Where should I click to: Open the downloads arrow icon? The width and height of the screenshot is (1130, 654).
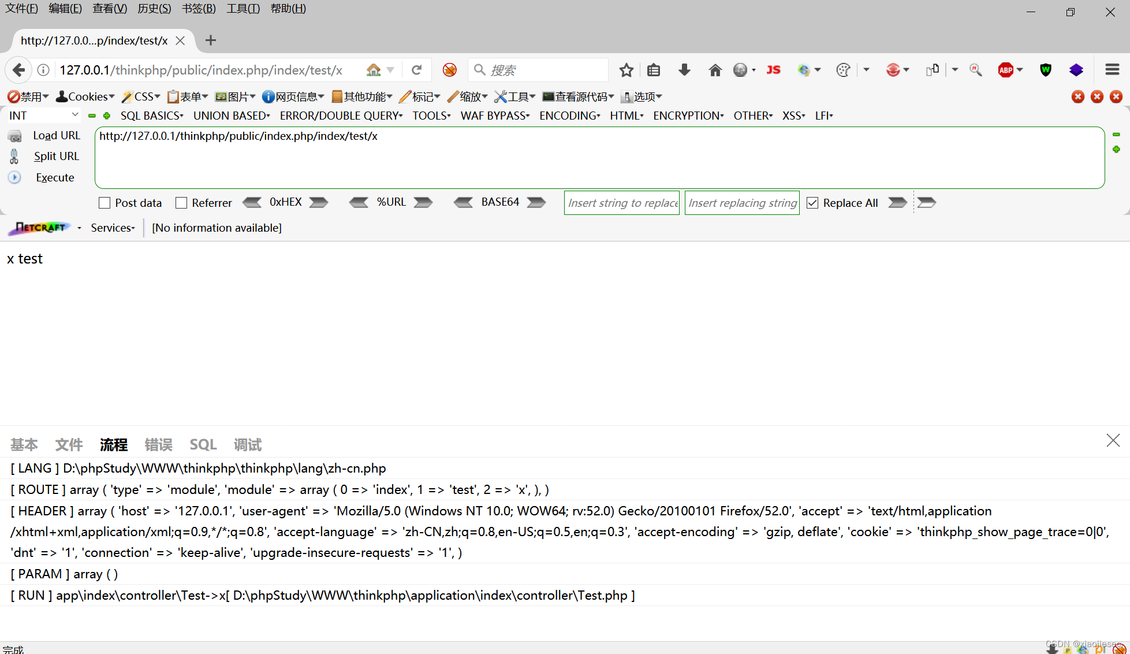click(684, 70)
